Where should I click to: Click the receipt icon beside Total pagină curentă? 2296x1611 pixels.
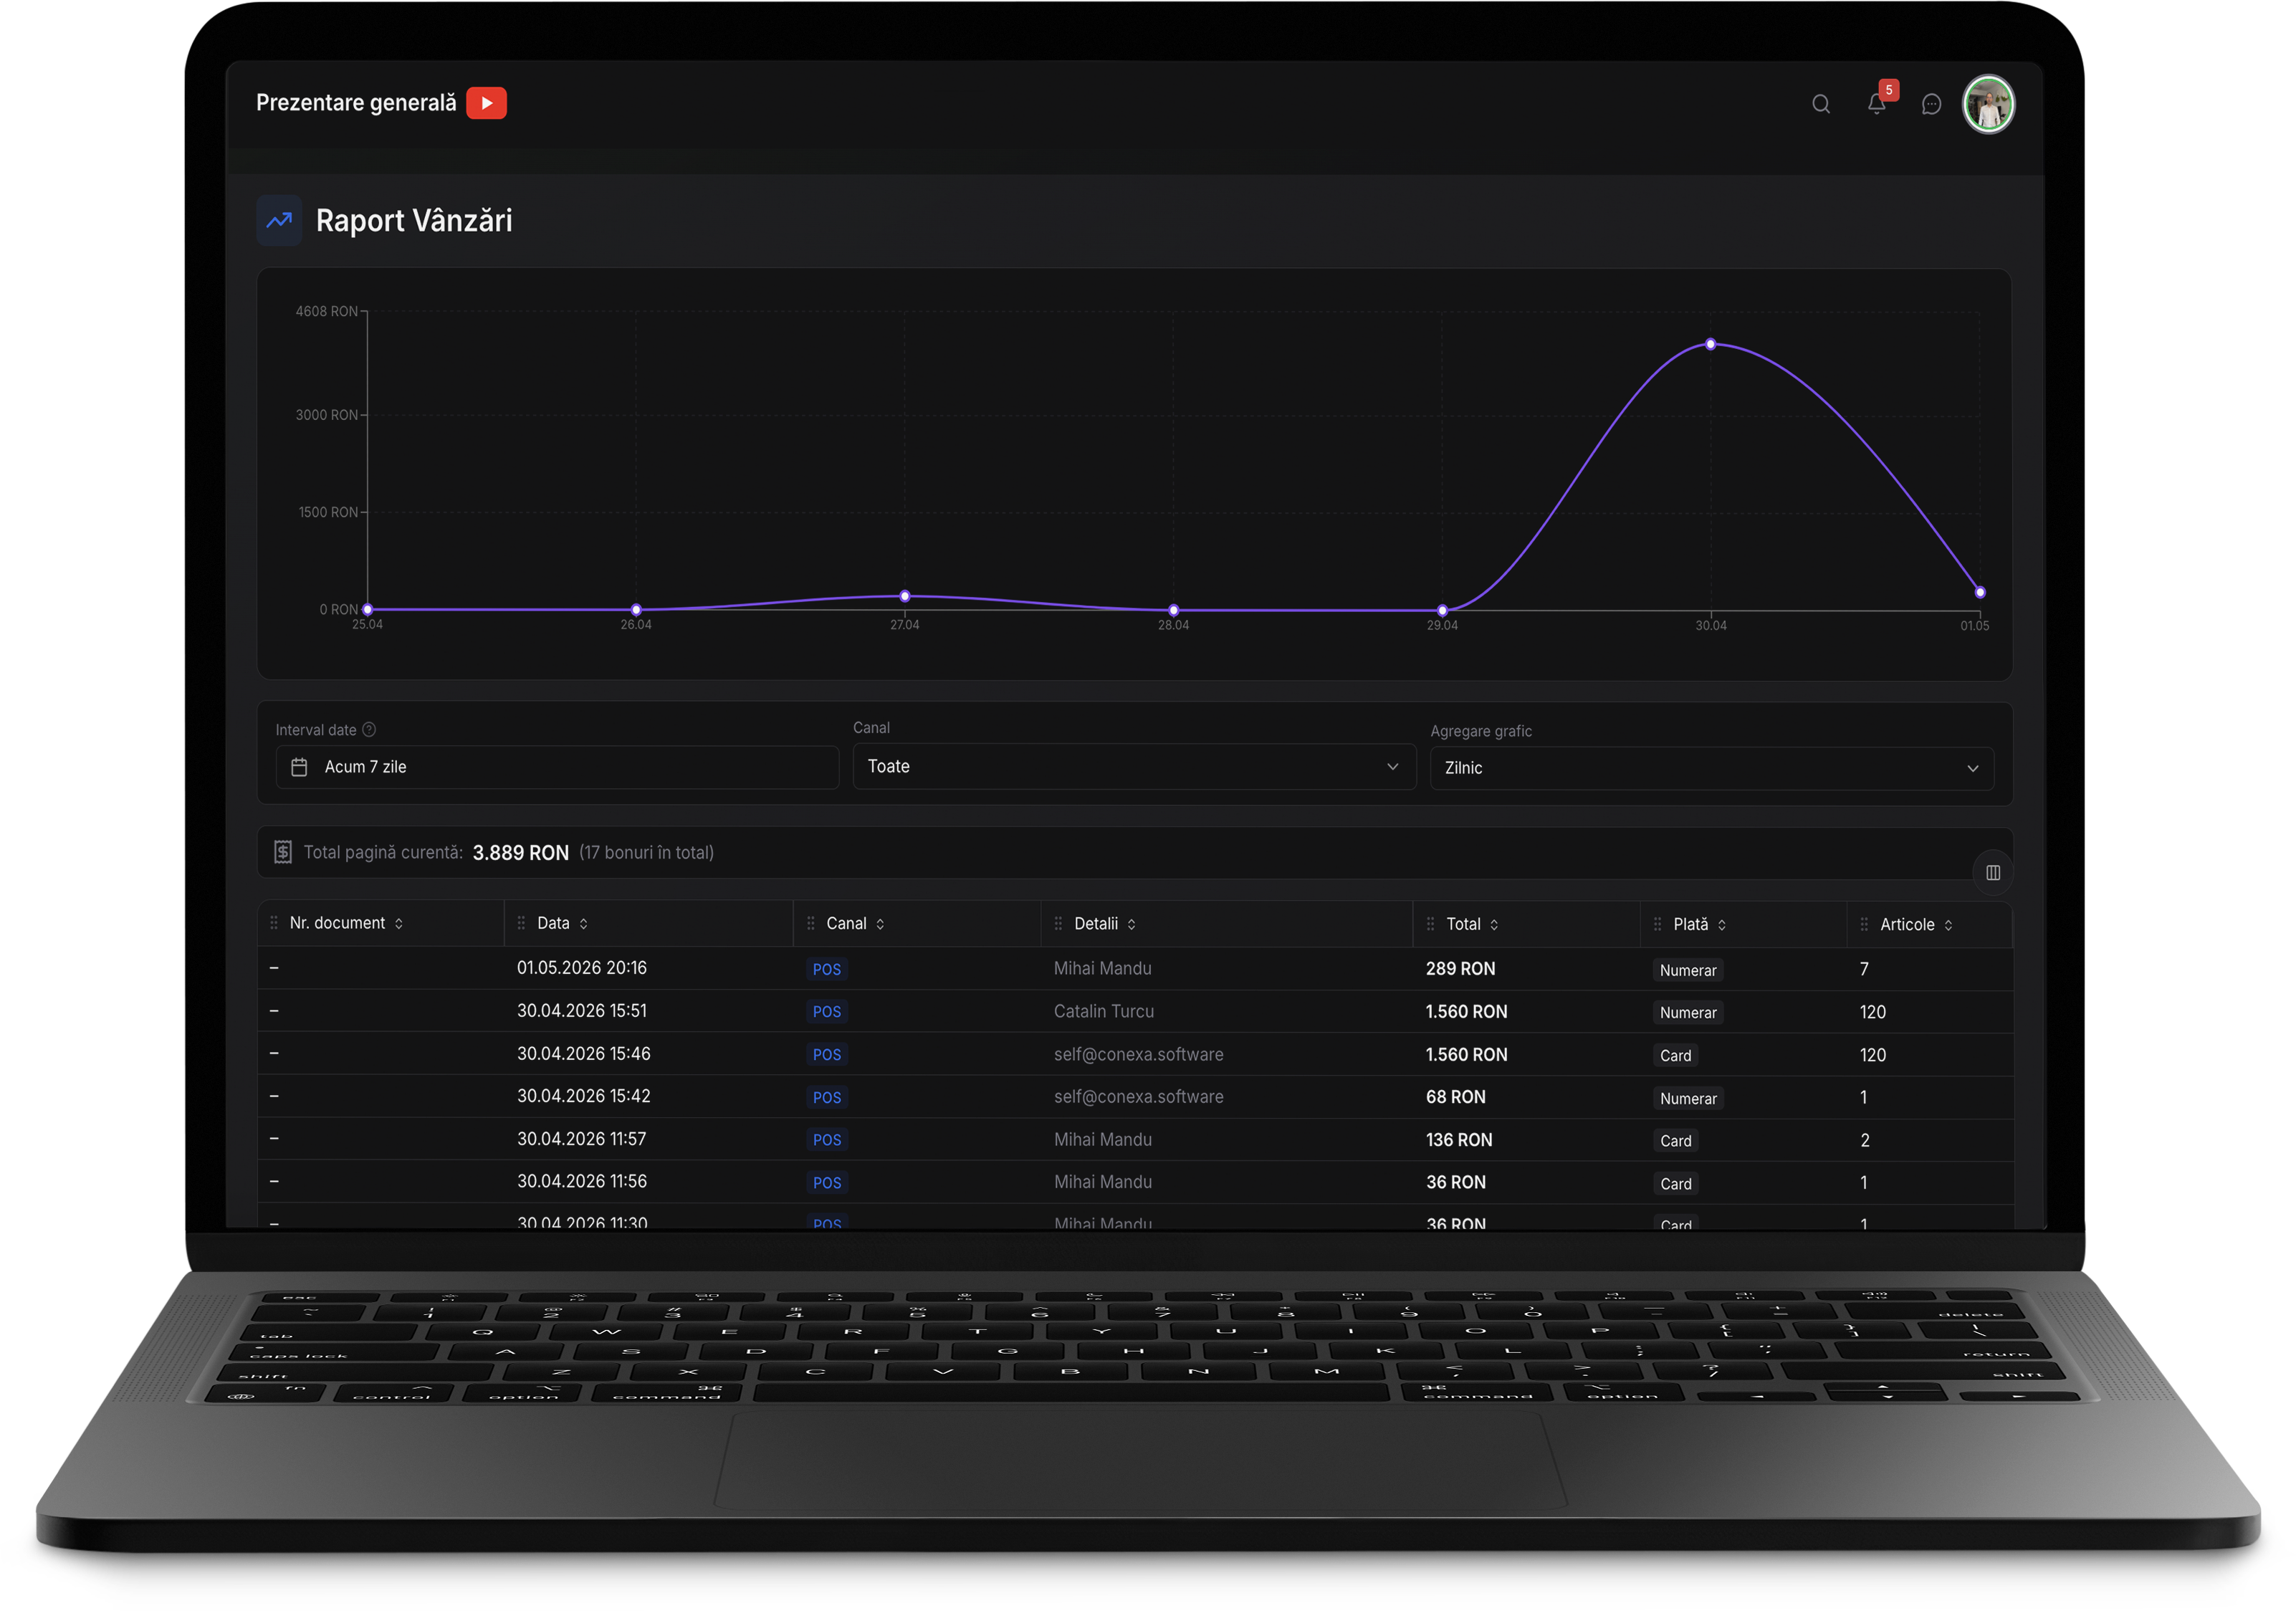tap(283, 852)
